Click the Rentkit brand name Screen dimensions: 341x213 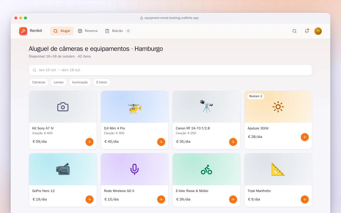point(36,31)
